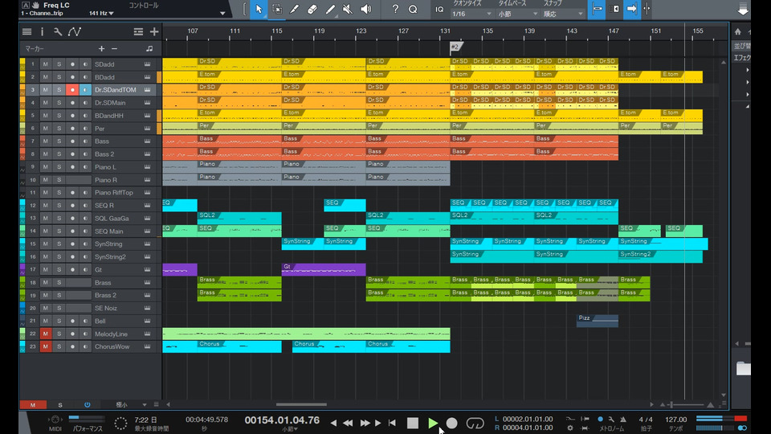Select the Arrow tool in the toolbar
The width and height of the screenshot is (771, 434).
click(x=259, y=10)
